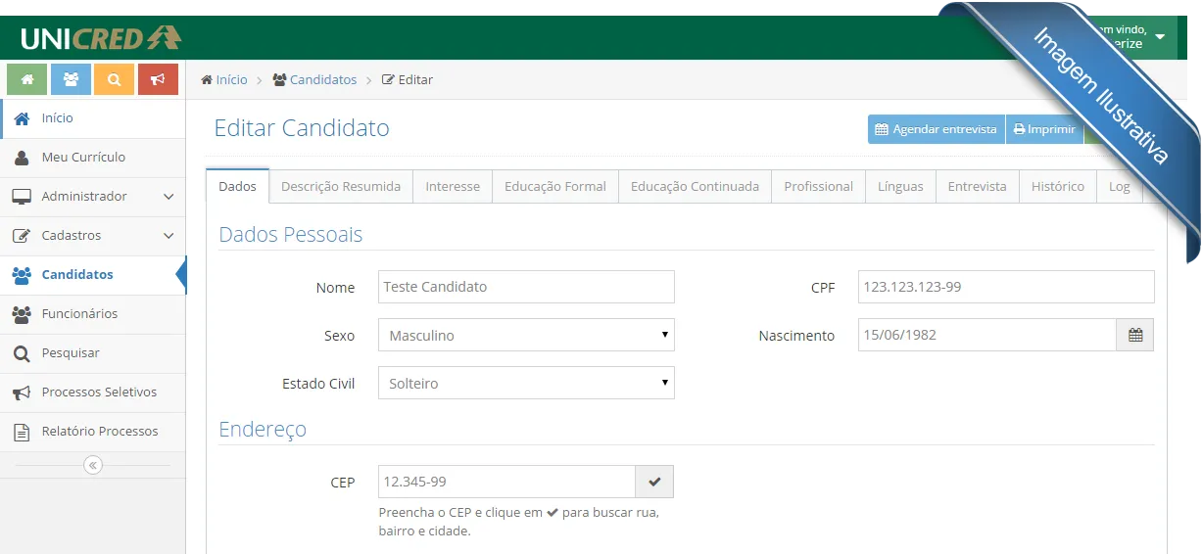The height and width of the screenshot is (554, 1202).
Task: Switch to the Entrevista tab
Action: tap(977, 186)
